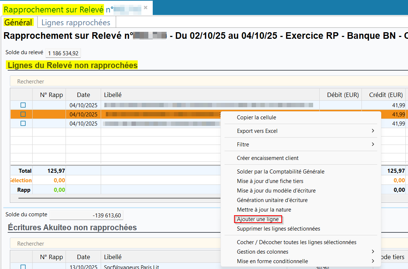Sort by the Crédit (EUR) column header

point(383,95)
